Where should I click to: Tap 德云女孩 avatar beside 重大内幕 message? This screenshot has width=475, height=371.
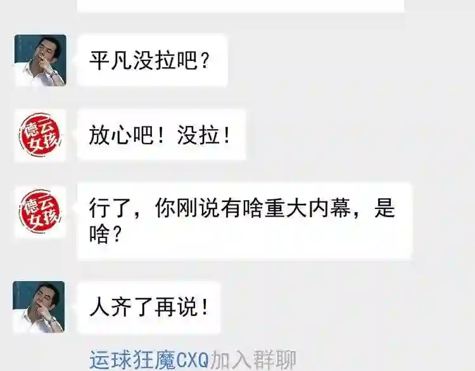41,212
